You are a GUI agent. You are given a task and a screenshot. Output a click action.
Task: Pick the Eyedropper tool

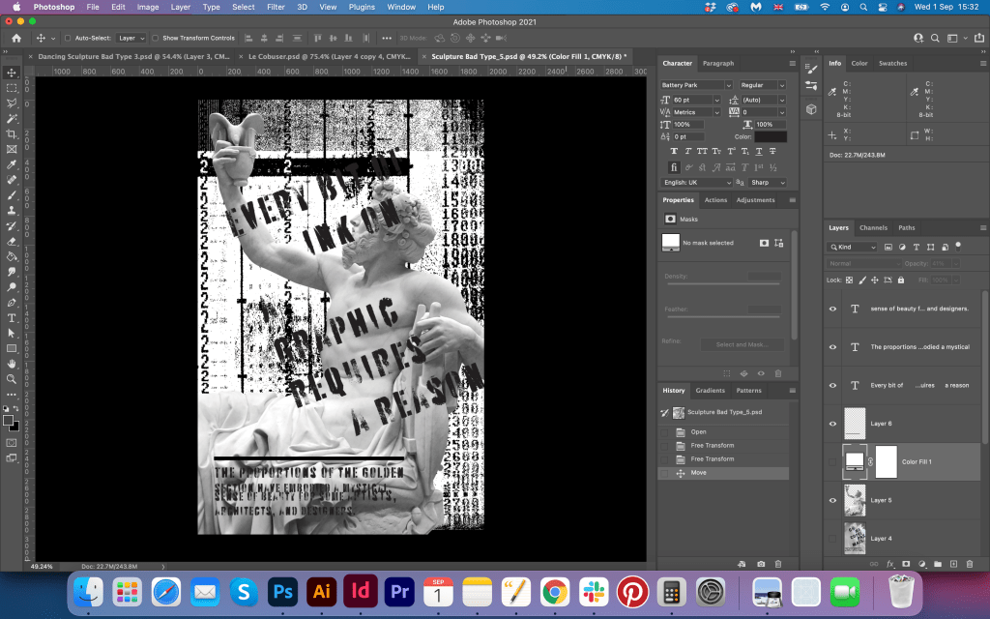[x=12, y=164]
